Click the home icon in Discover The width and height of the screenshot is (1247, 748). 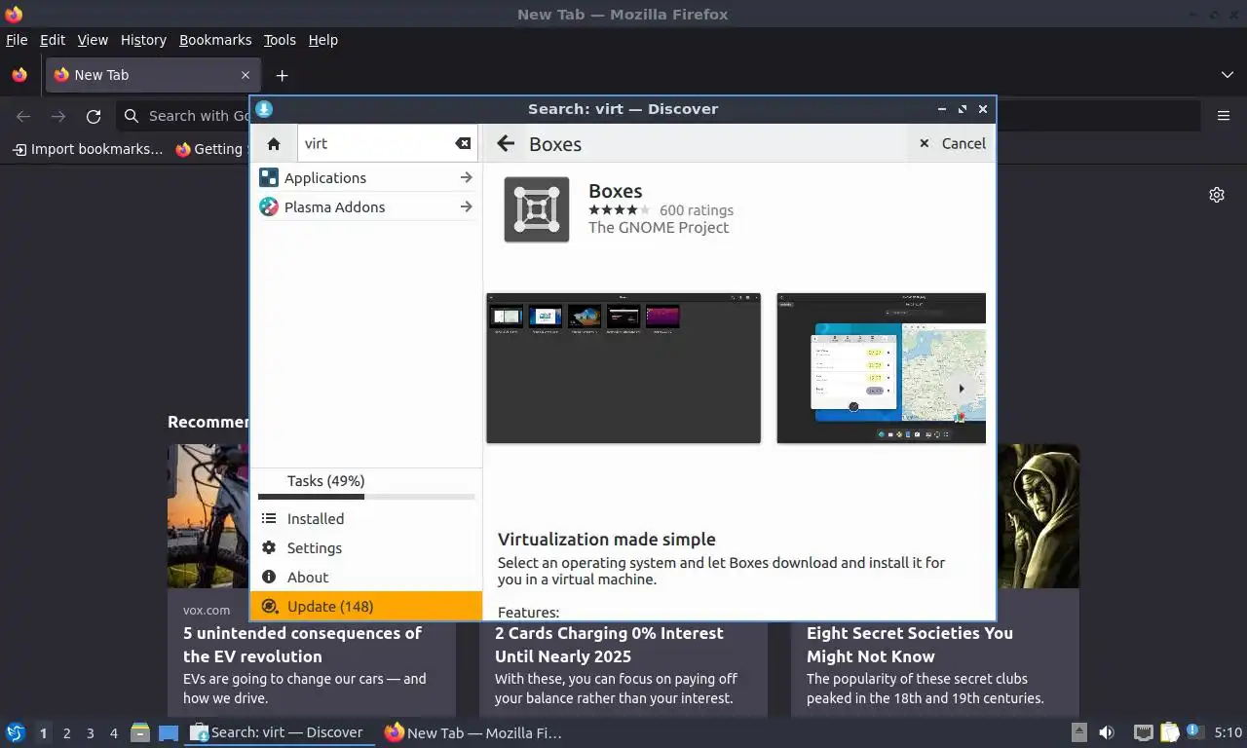pyautogui.click(x=274, y=143)
